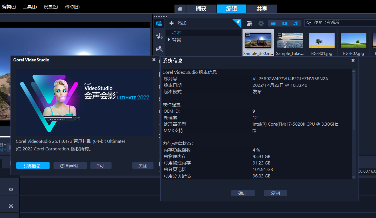Click 确定 in the system info window
The image size is (376, 218).
click(x=243, y=193)
